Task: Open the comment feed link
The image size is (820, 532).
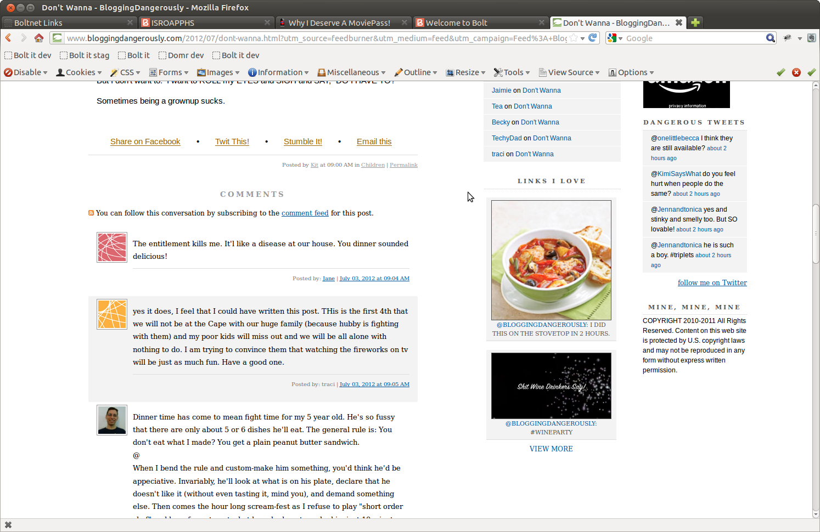Action: [x=305, y=213]
